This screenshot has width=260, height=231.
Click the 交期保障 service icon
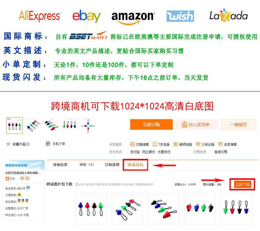[132, 144]
